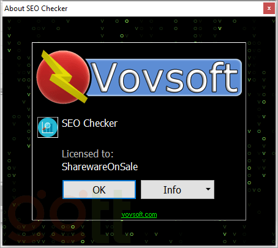
Task: Expand the Info button dropdown arrow
Action: (208, 189)
